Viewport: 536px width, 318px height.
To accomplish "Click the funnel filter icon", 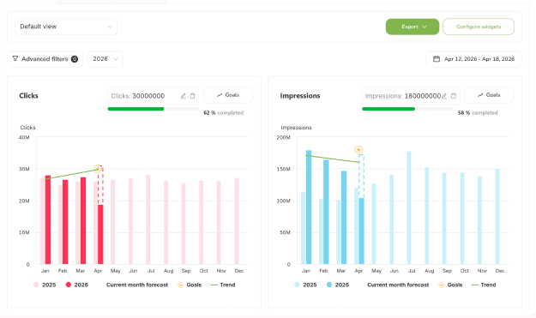I will coord(15,59).
